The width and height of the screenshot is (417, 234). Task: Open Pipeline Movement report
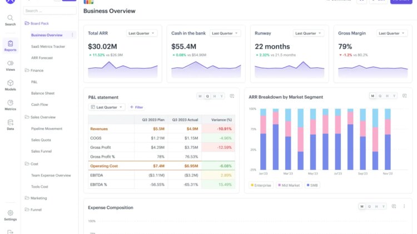tap(47, 129)
